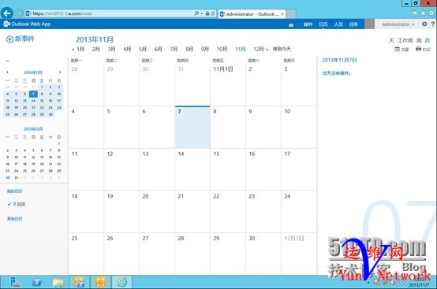Click the arrow before 1月 in month strip
Image resolution: width=437 pixels, height=289 pixels.
click(x=73, y=50)
